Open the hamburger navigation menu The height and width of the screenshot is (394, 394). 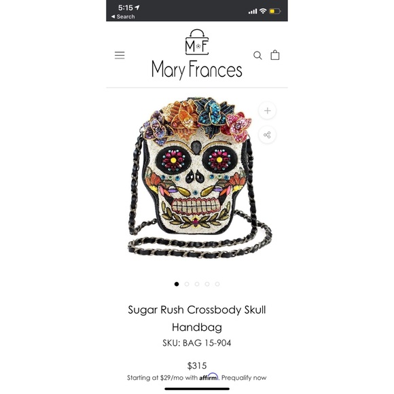click(x=120, y=55)
